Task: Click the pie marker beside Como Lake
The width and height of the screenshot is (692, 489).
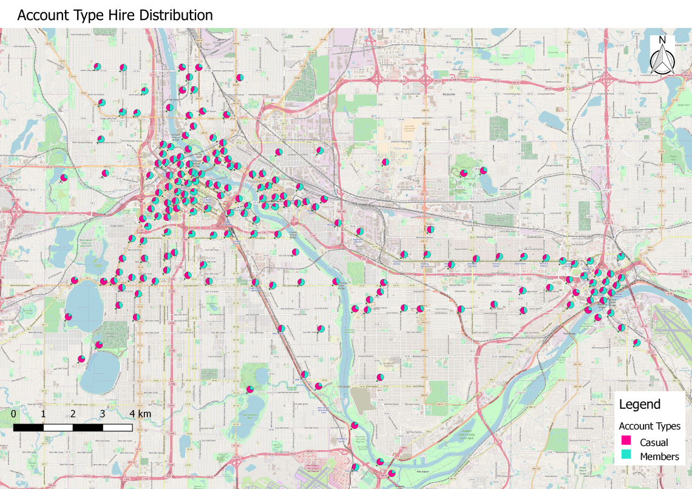Action: [483, 170]
